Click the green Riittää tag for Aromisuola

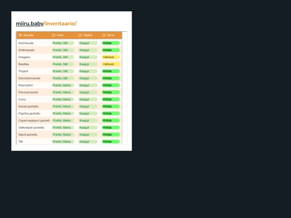111,43
